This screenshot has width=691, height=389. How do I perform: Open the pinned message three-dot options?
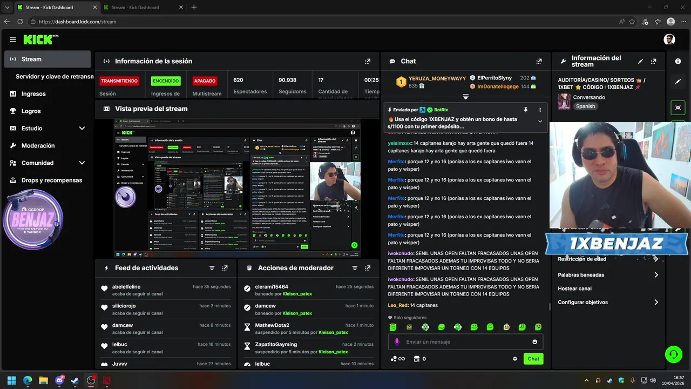[x=540, y=110]
